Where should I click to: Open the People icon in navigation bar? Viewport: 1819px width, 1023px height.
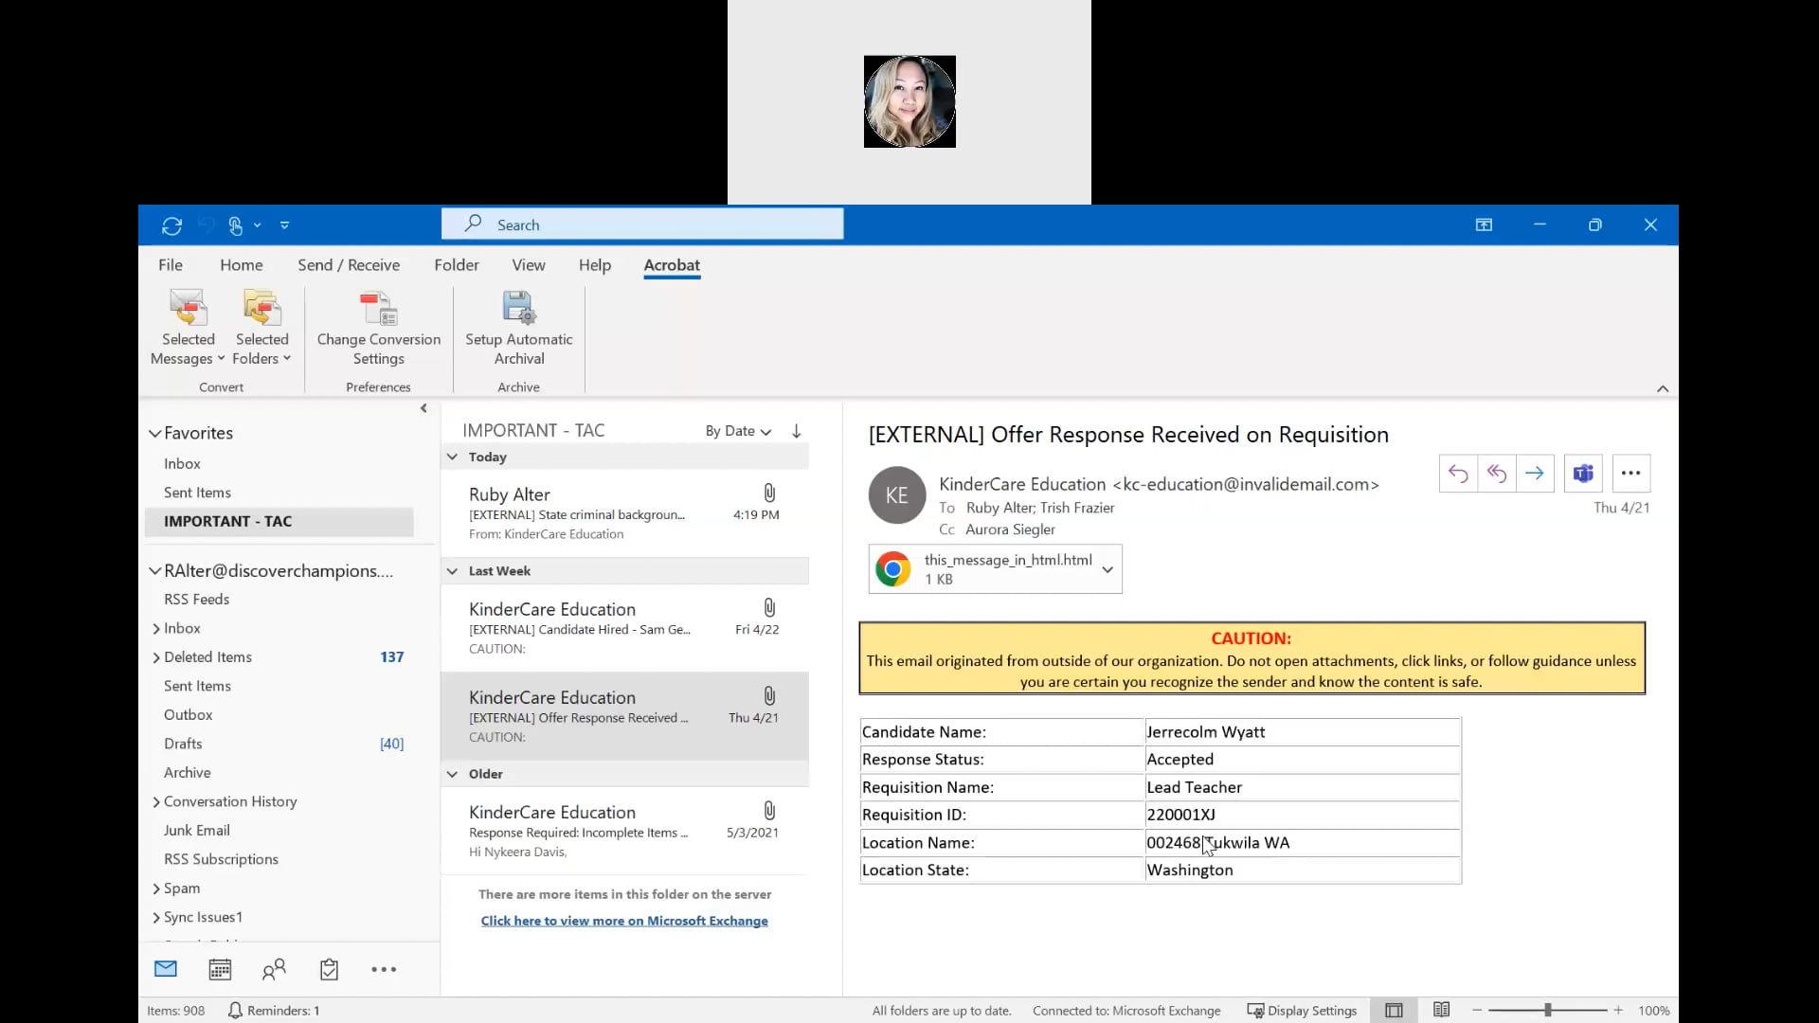click(274, 968)
